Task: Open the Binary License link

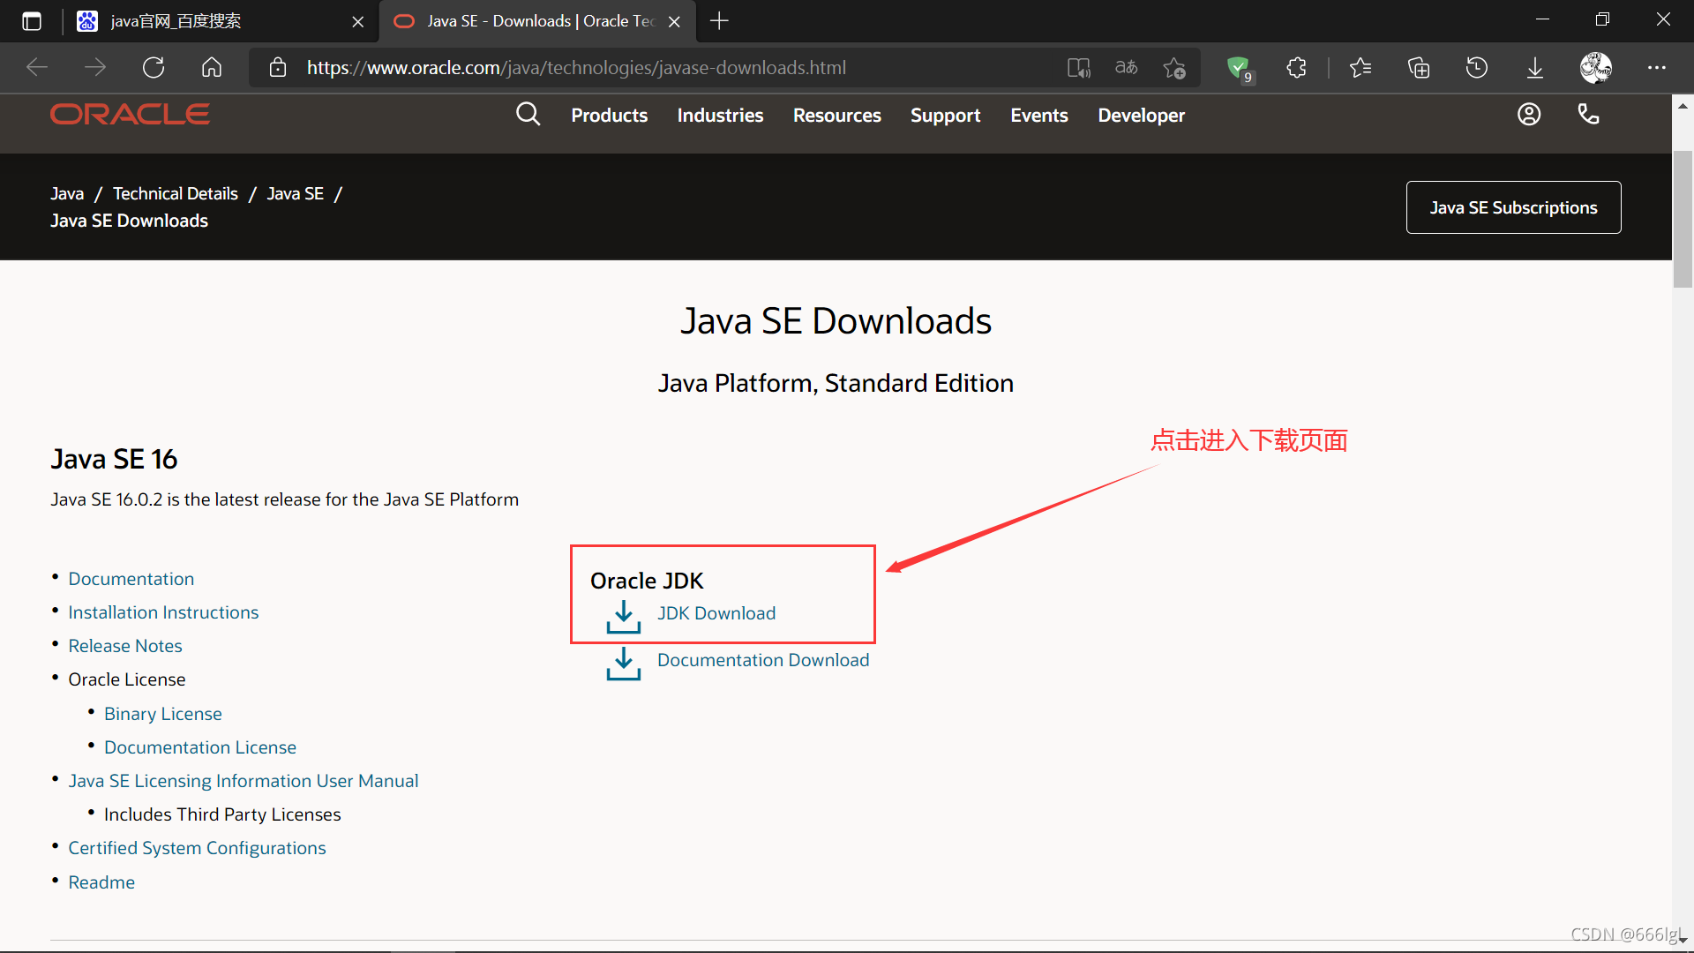Action: 162,714
